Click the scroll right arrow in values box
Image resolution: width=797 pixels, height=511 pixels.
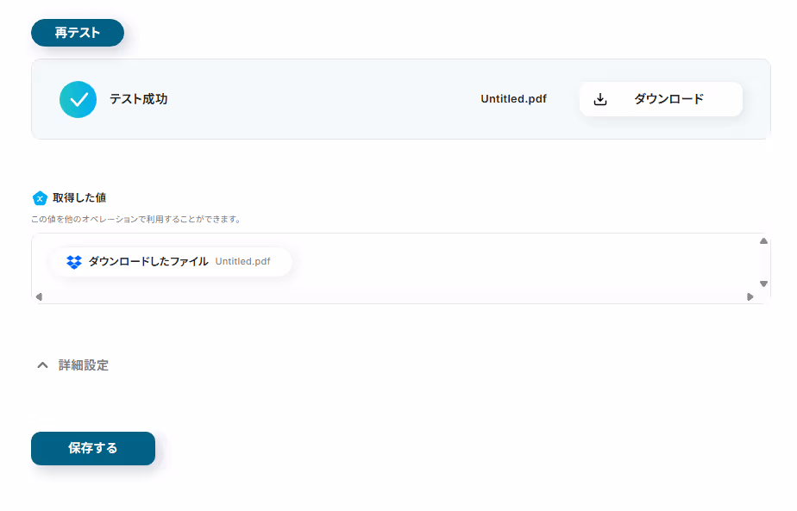[750, 296]
